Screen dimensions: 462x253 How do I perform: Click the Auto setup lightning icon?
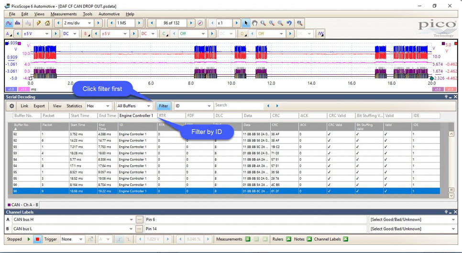click(x=39, y=23)
